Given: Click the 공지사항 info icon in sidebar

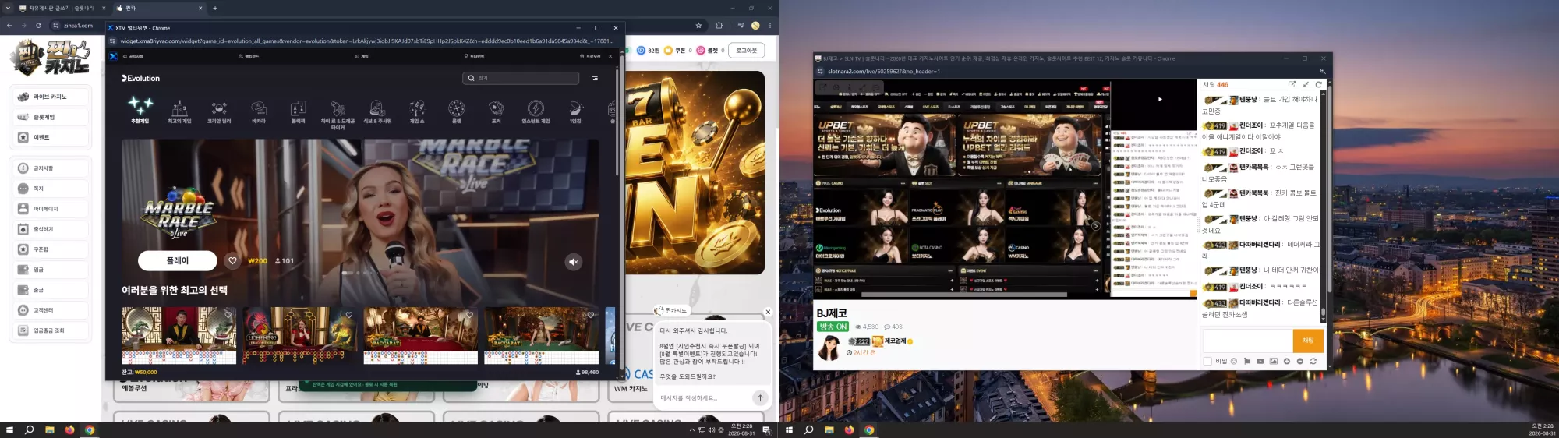Looking at the screenshot, I should [23, 168].
